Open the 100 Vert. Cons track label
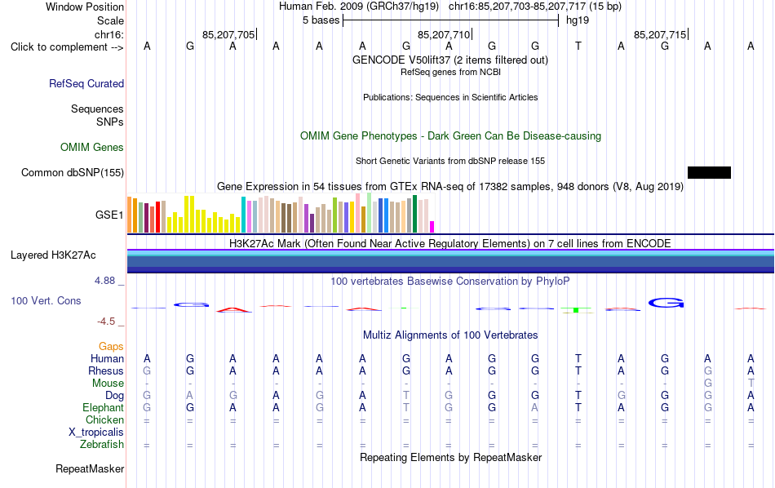Viewport: 775px width, 488px height. point(46,300)
